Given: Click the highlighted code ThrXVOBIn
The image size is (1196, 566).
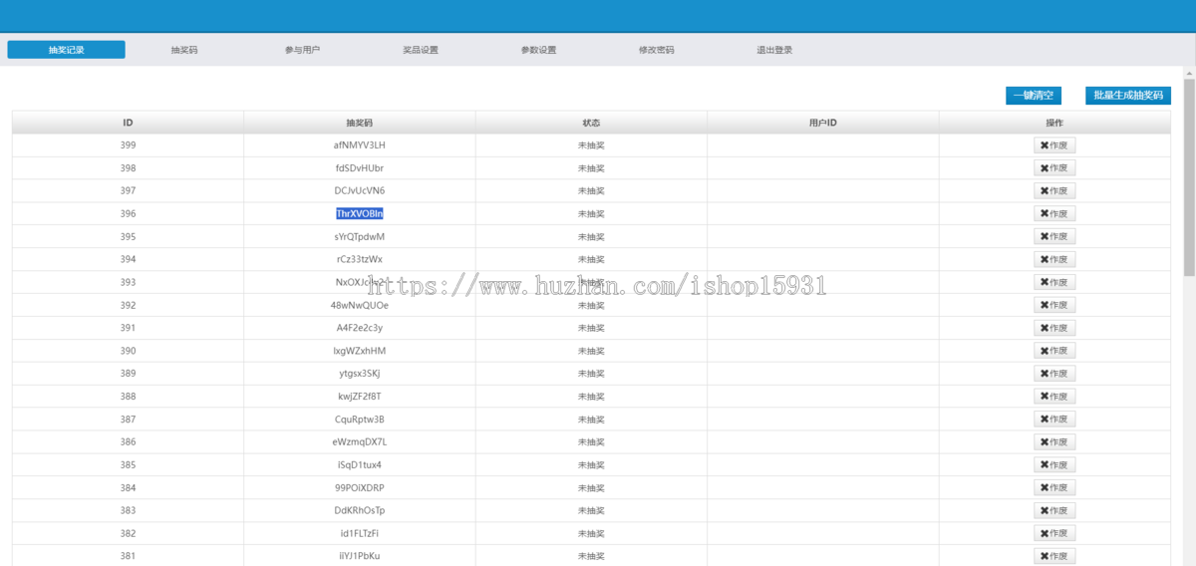Looking at the screenshot, I should [x=360, y=214].
